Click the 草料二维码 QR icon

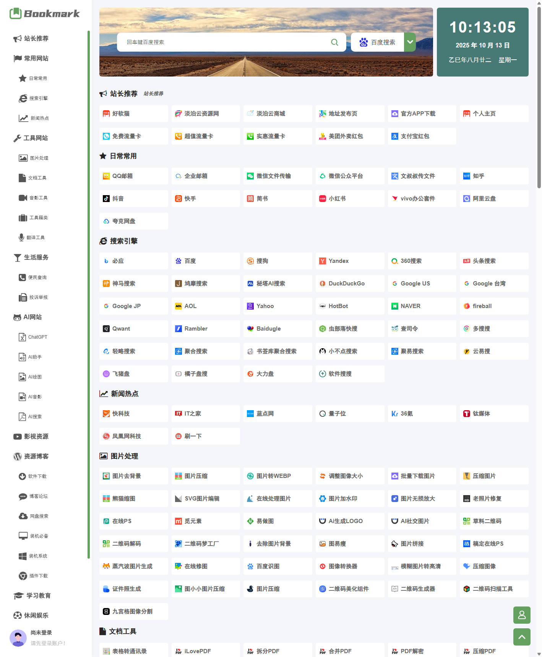(x=467, y=521)
